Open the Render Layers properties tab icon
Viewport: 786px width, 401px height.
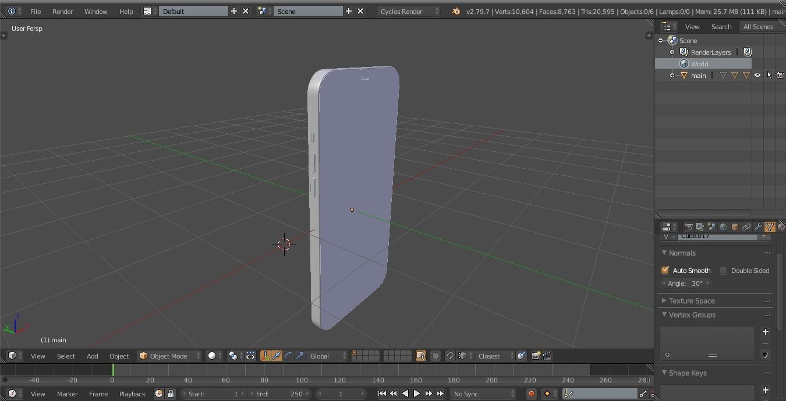tap(700, 227)
